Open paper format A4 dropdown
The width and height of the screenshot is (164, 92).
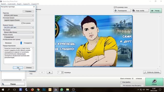tap(19, 27)
